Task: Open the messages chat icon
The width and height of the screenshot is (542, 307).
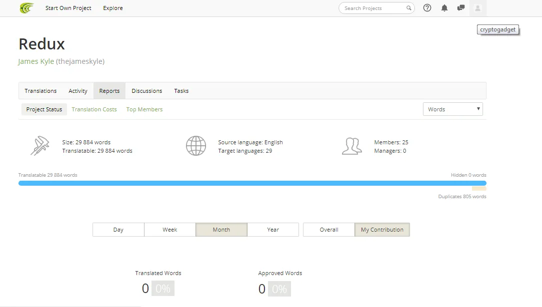Action: tap(461, 8)
